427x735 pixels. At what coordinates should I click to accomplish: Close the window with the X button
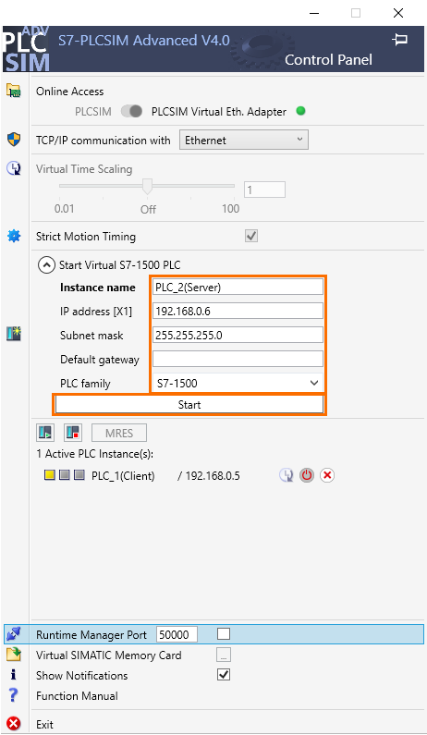(398, 13)
